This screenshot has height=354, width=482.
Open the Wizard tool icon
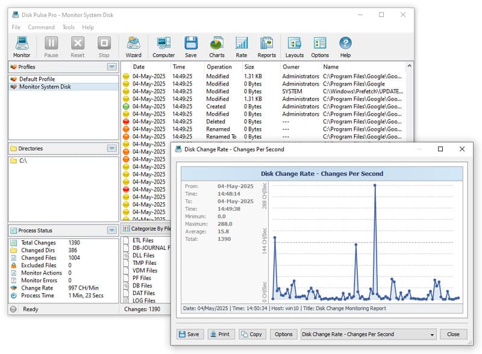click(x=133, y=45)
